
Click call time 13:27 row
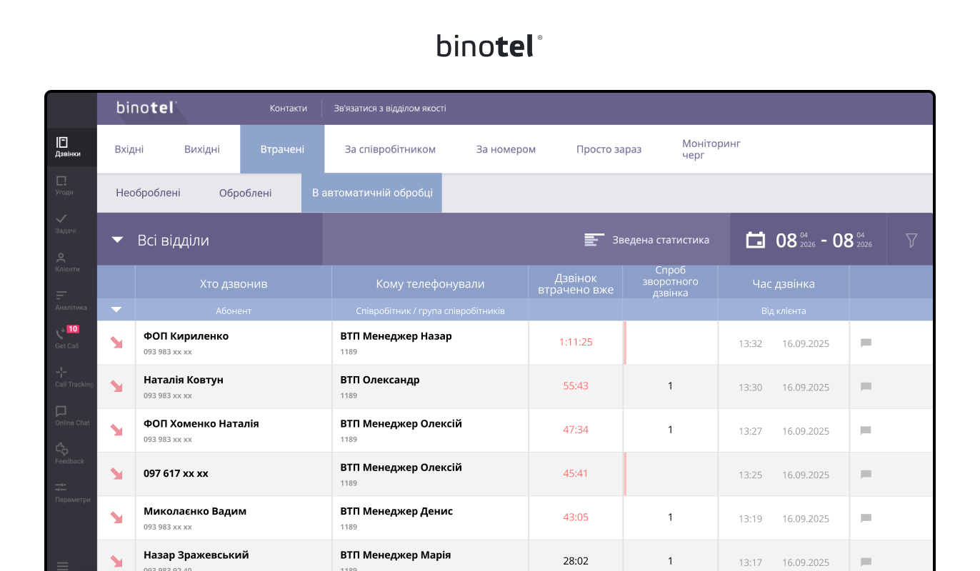(x=750, y=431)
